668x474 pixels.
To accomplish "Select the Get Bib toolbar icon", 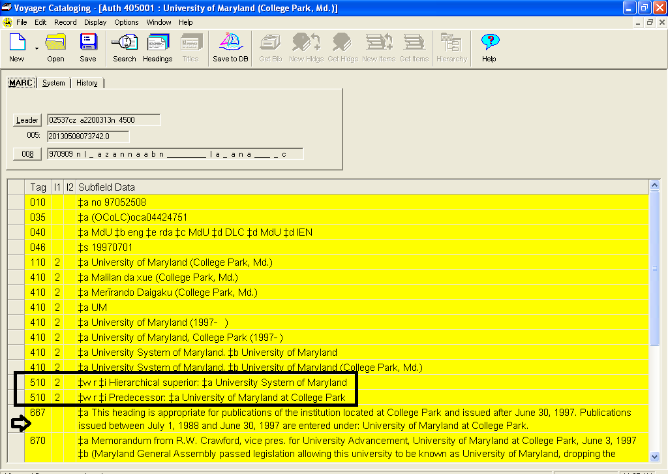I will (269, 48).
